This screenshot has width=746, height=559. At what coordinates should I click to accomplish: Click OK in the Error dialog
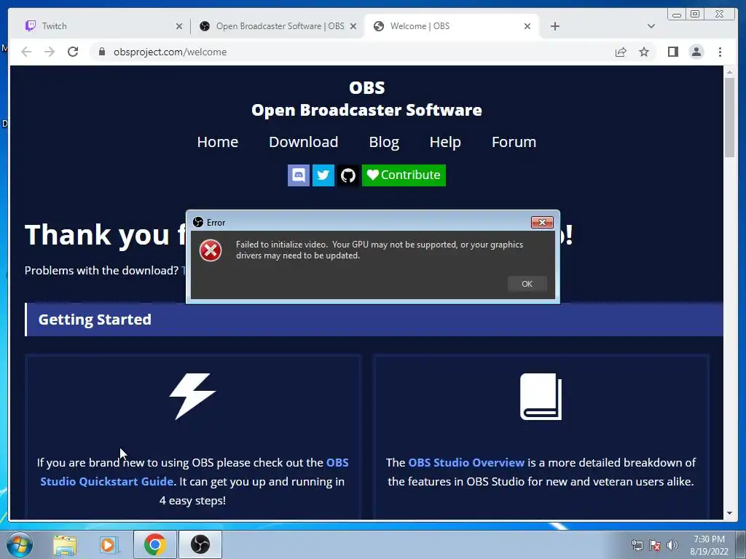point(527,284)
